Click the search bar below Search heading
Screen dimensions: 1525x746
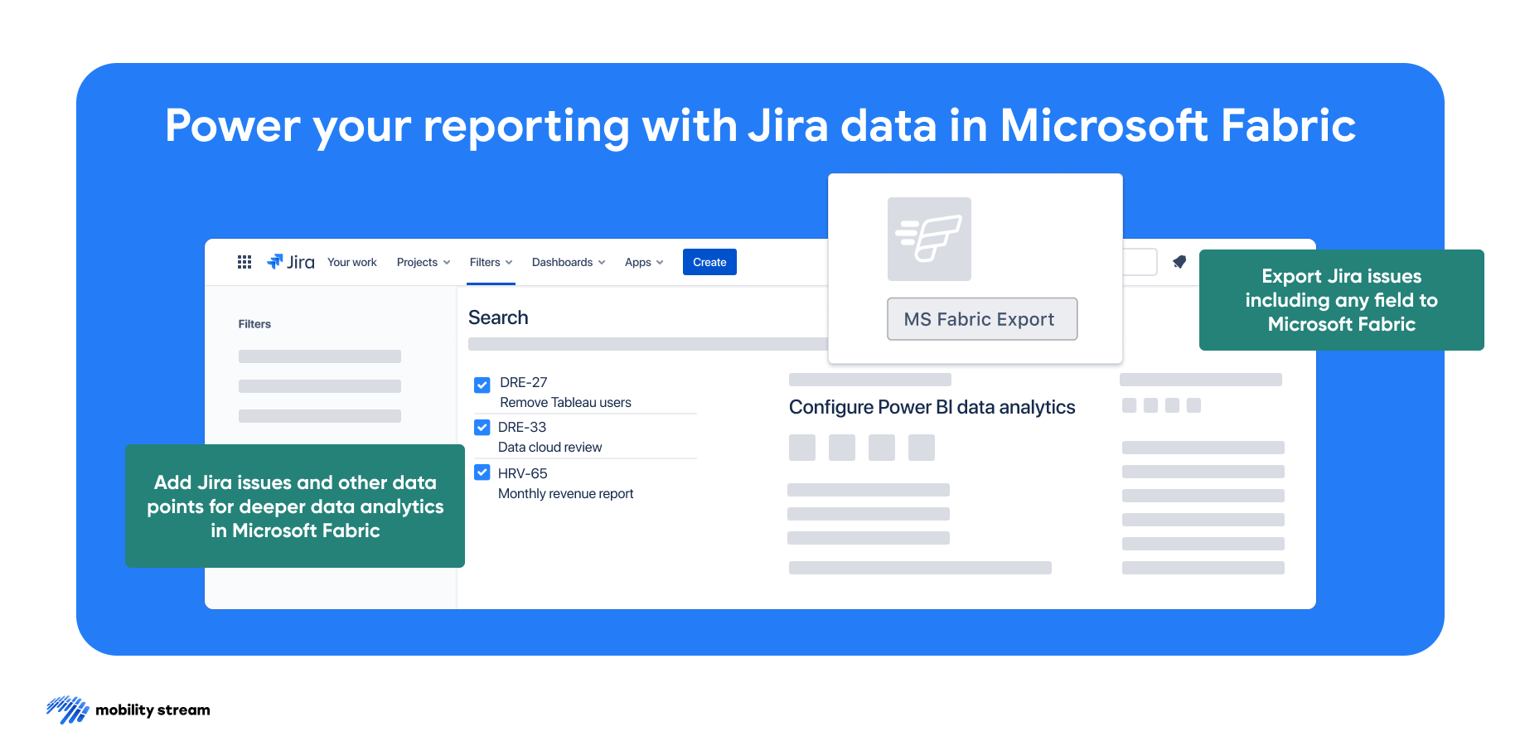[646, 344]
